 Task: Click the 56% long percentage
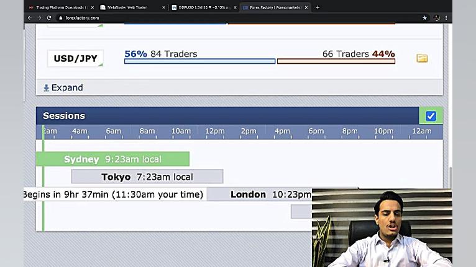click(135, 53)
